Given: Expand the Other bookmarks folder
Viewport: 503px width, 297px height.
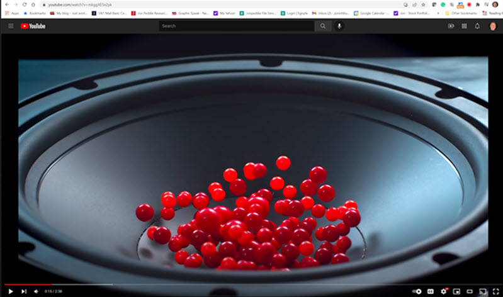Looking at the screenshot, I should coord(461,13).
